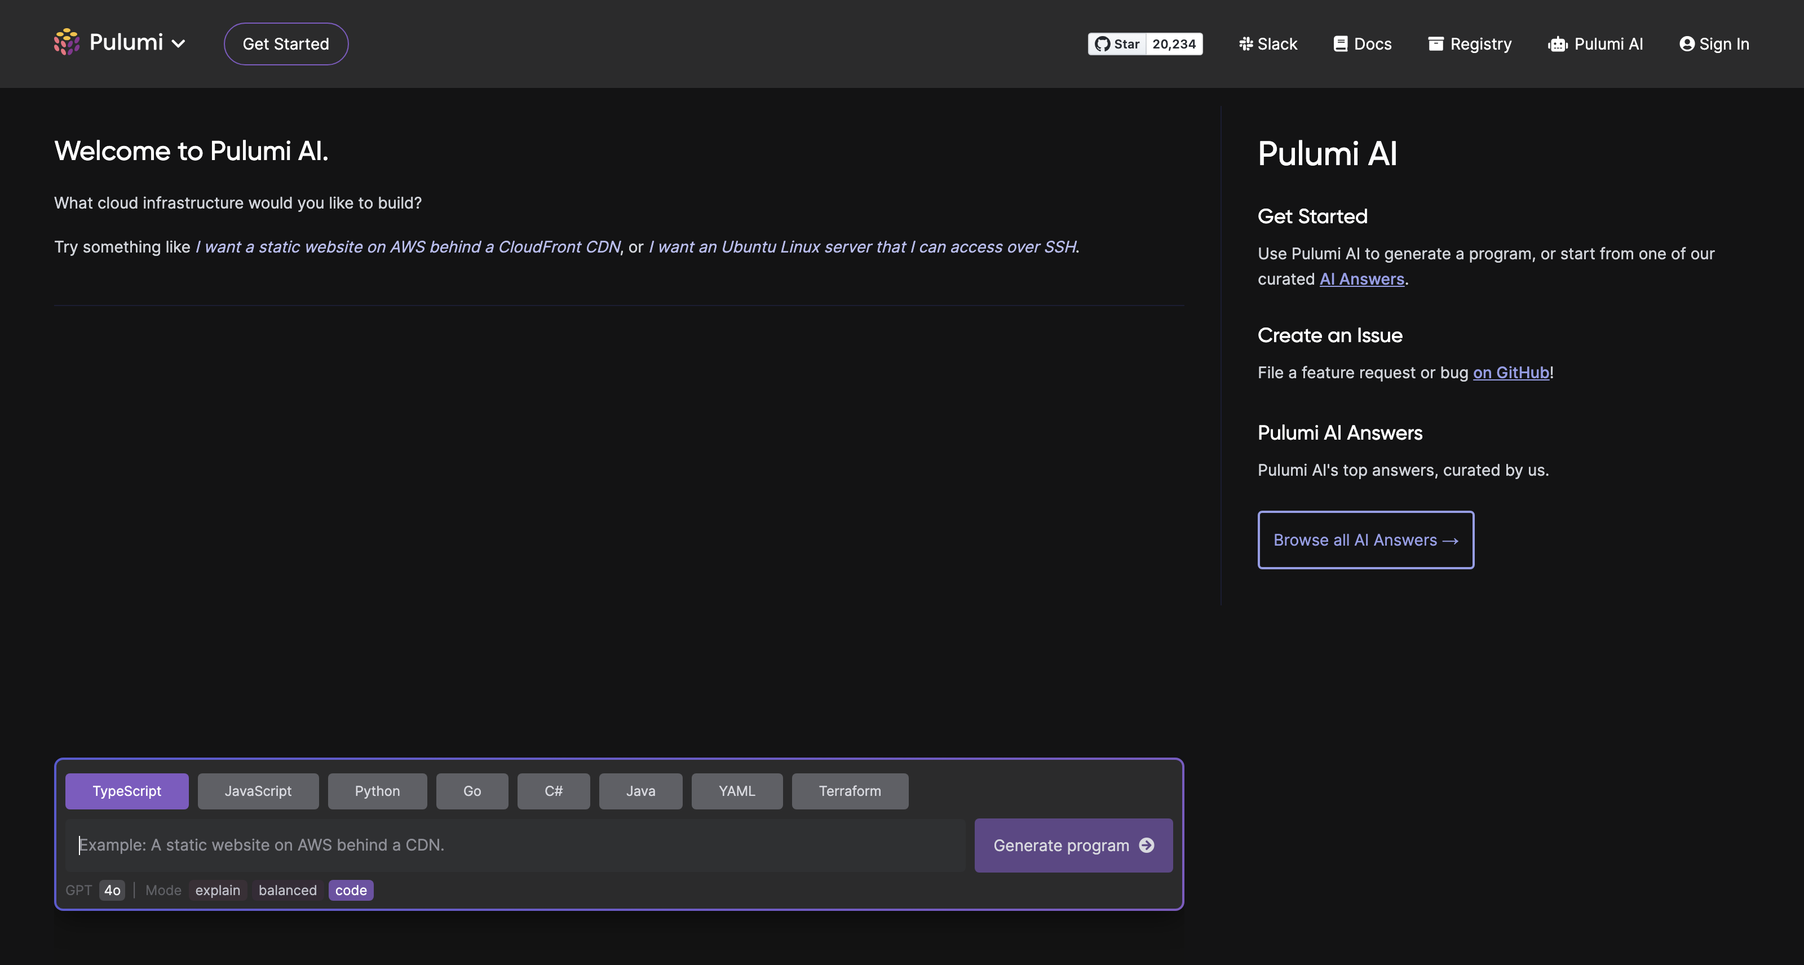This screenshot has height=965, width=1804.
Task: Switch mode to explain
Action: tap(218, 890)
